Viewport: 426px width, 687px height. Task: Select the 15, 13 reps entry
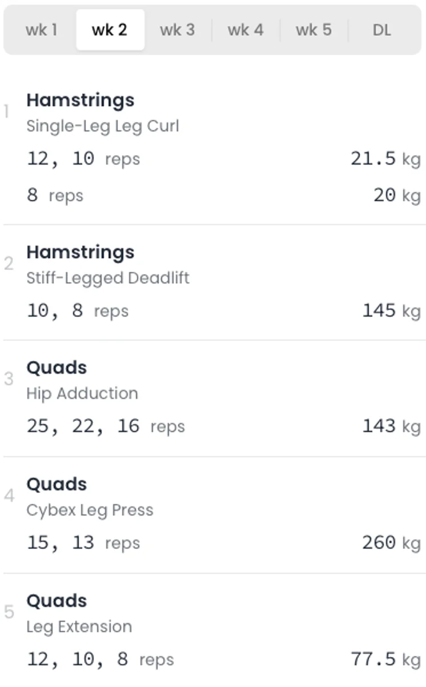[x=83, y=542]
